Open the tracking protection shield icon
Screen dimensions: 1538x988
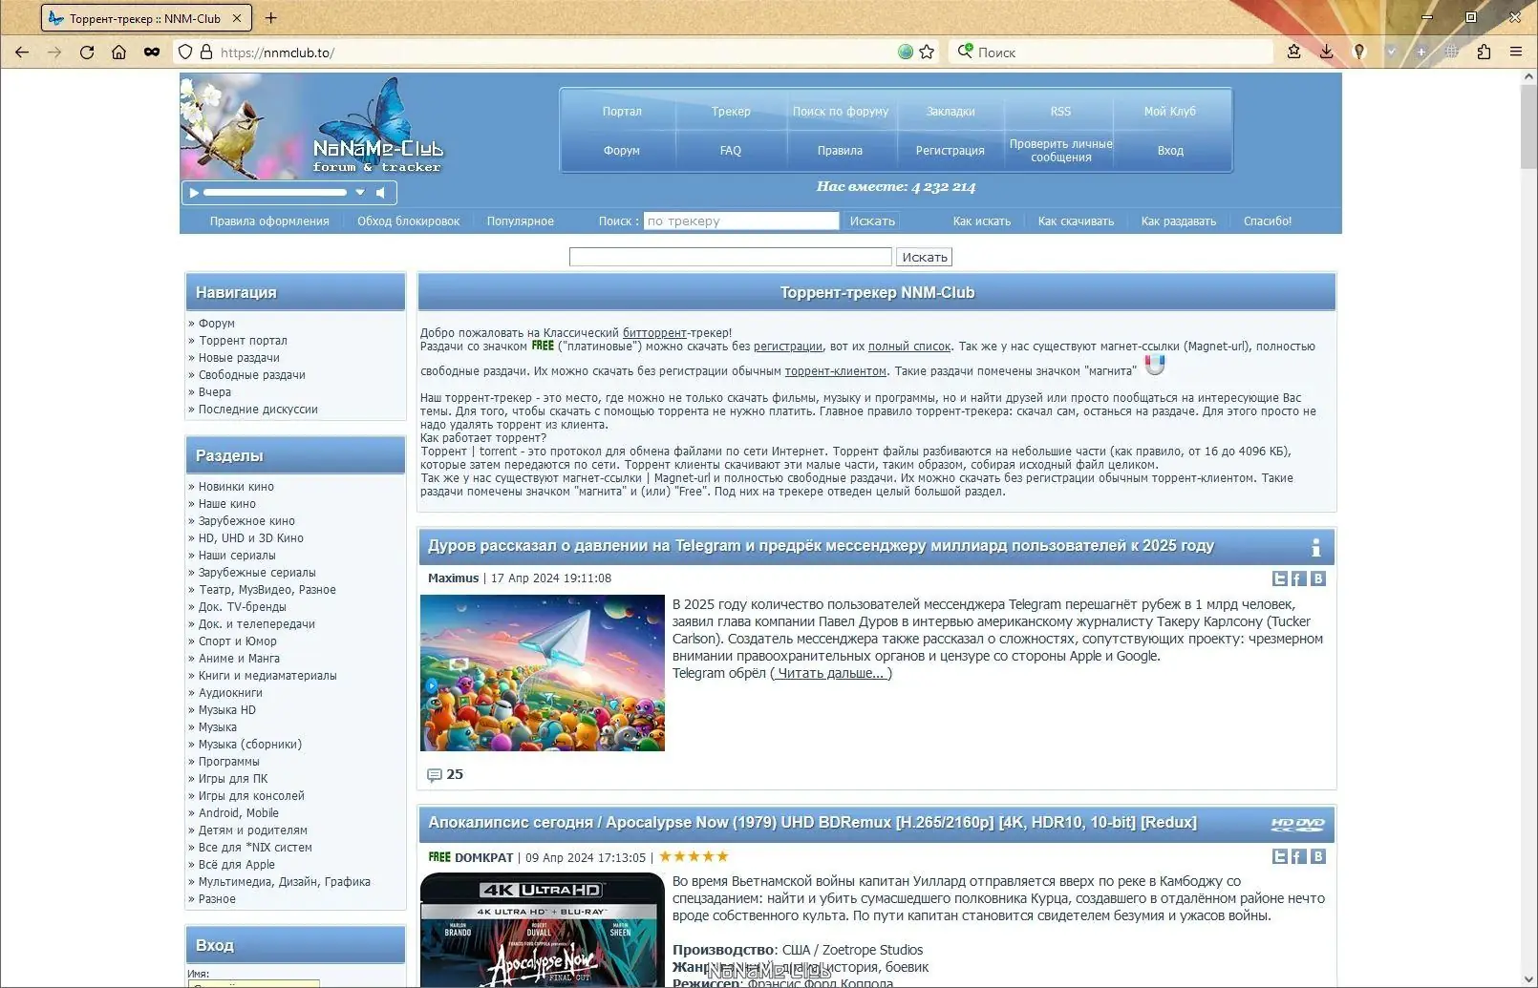click(185, 53)
